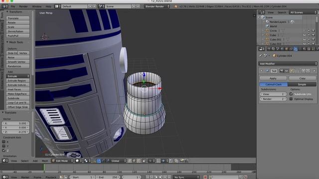Open the Help menu
Screen dimensions: 319x179
tap(48, 6)
